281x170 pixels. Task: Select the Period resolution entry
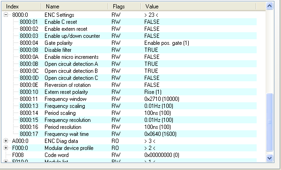pos(137,127)
